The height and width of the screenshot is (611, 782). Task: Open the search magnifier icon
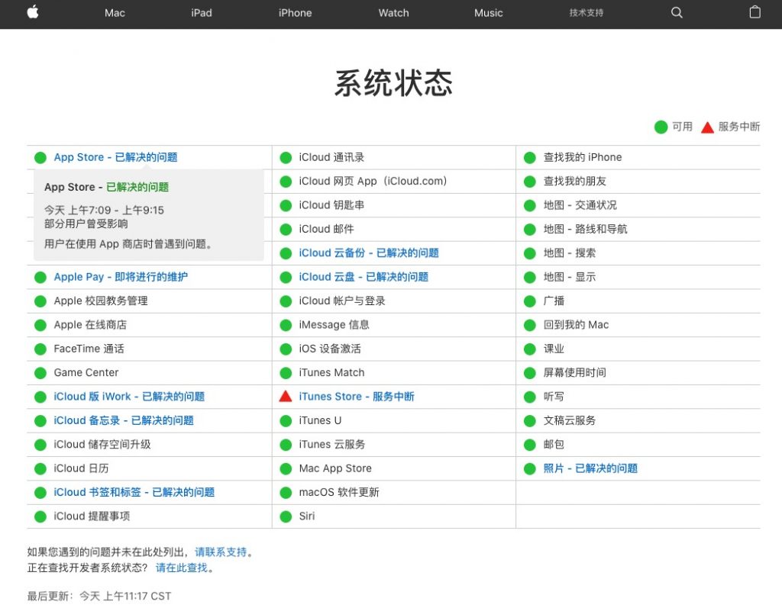[x=677, y=13]
